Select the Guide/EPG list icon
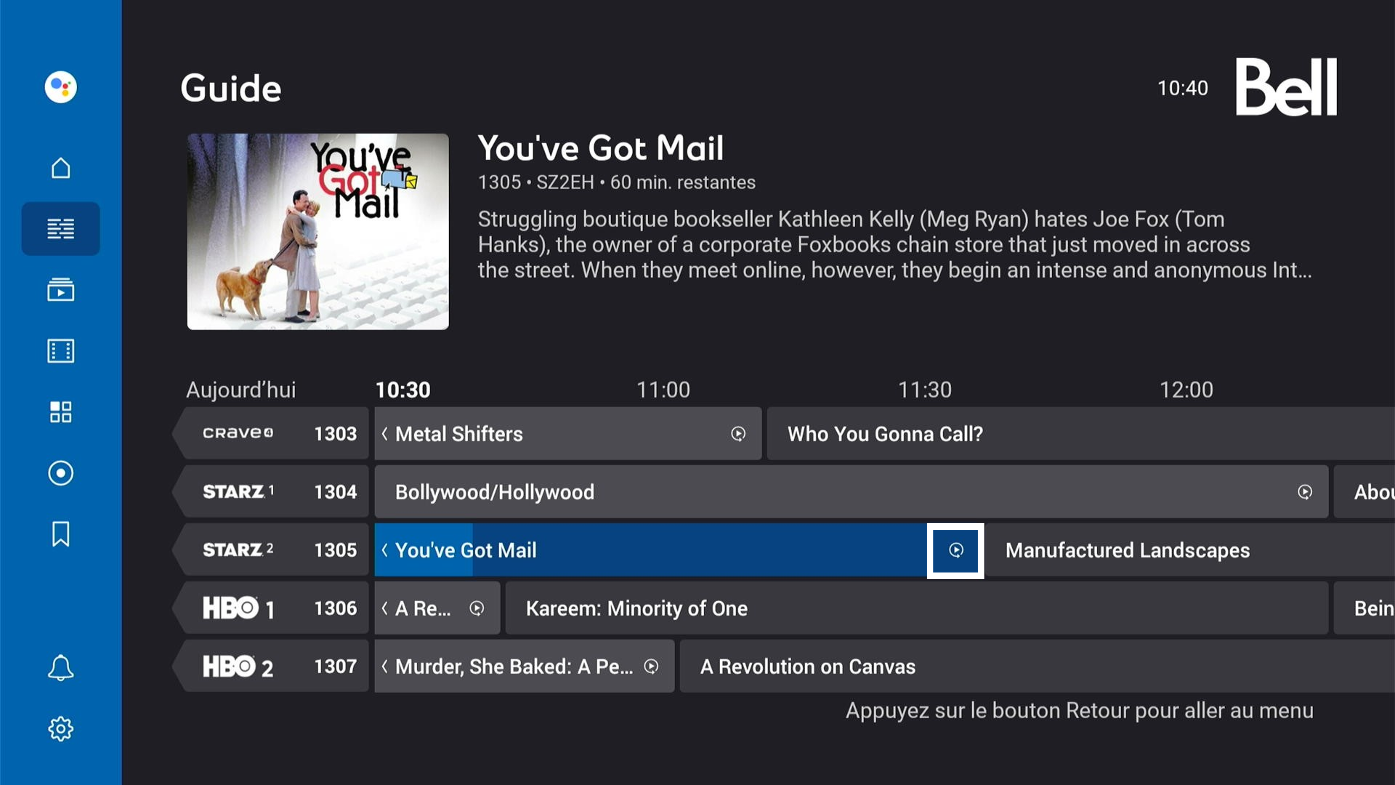The image size is (1395, 785). 60,228
